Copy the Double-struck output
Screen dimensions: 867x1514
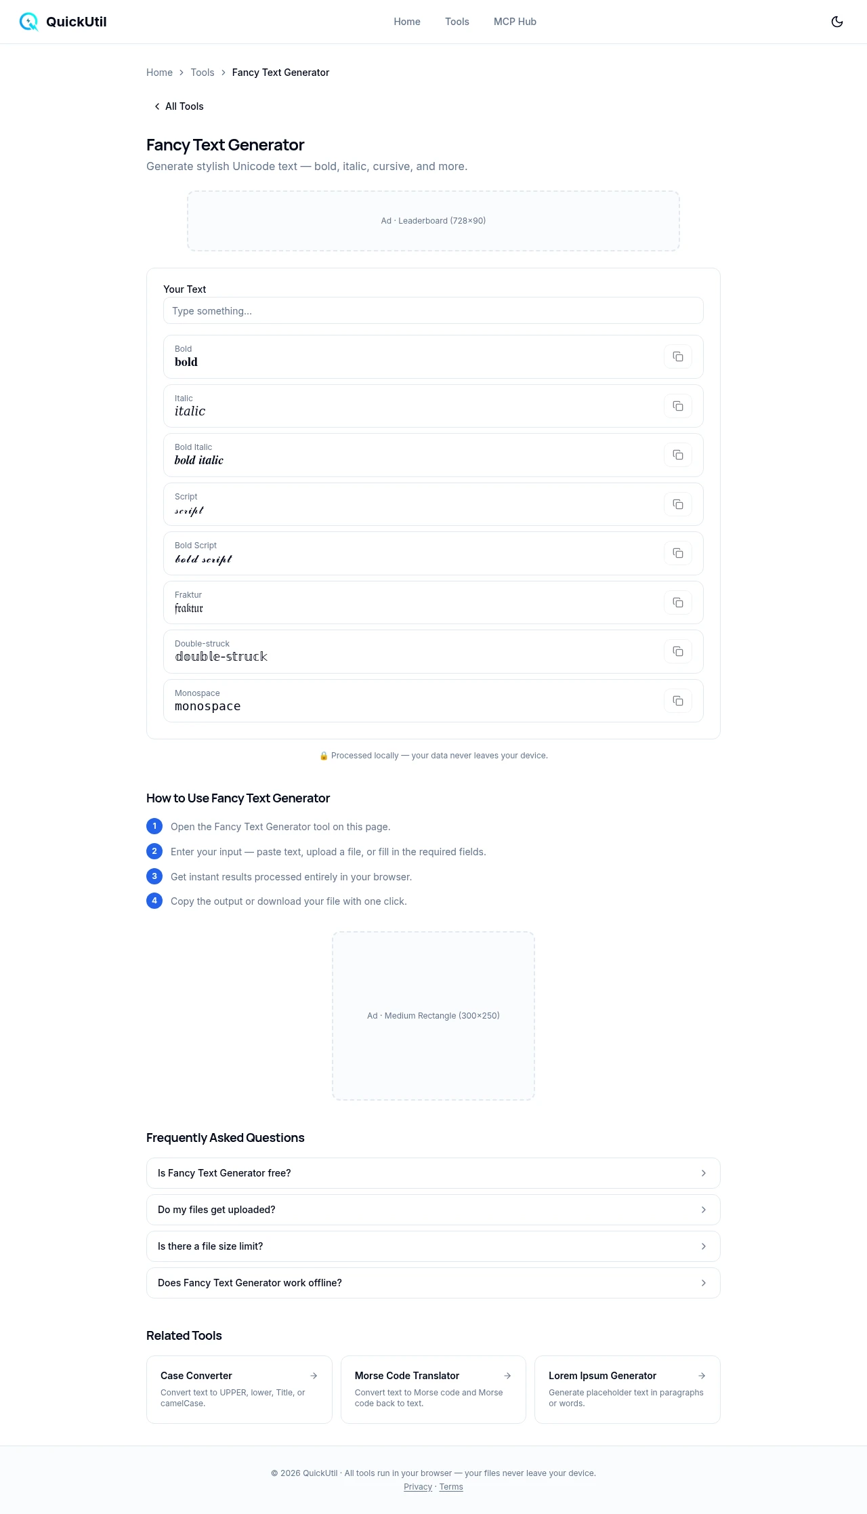click(x=677, y=651)
